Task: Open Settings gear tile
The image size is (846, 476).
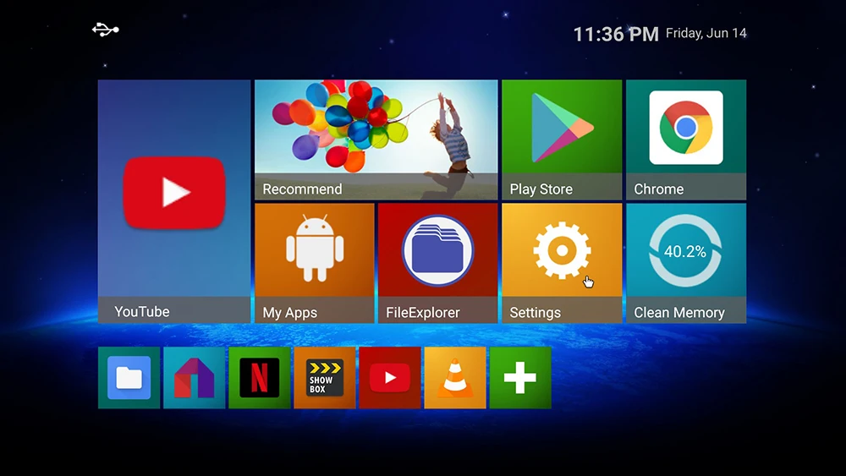Action: pyautogui.click(x=562, y=263)
